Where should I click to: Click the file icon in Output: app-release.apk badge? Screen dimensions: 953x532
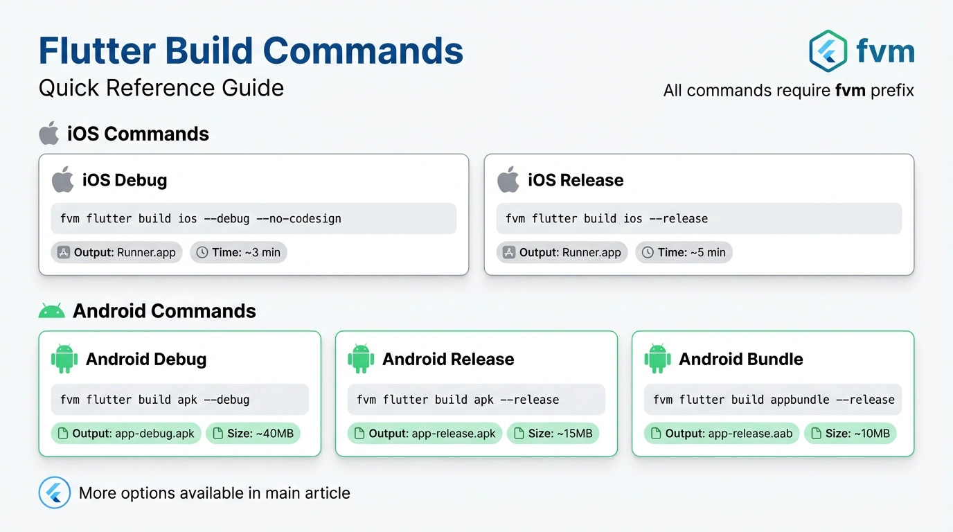click(359, 434)
